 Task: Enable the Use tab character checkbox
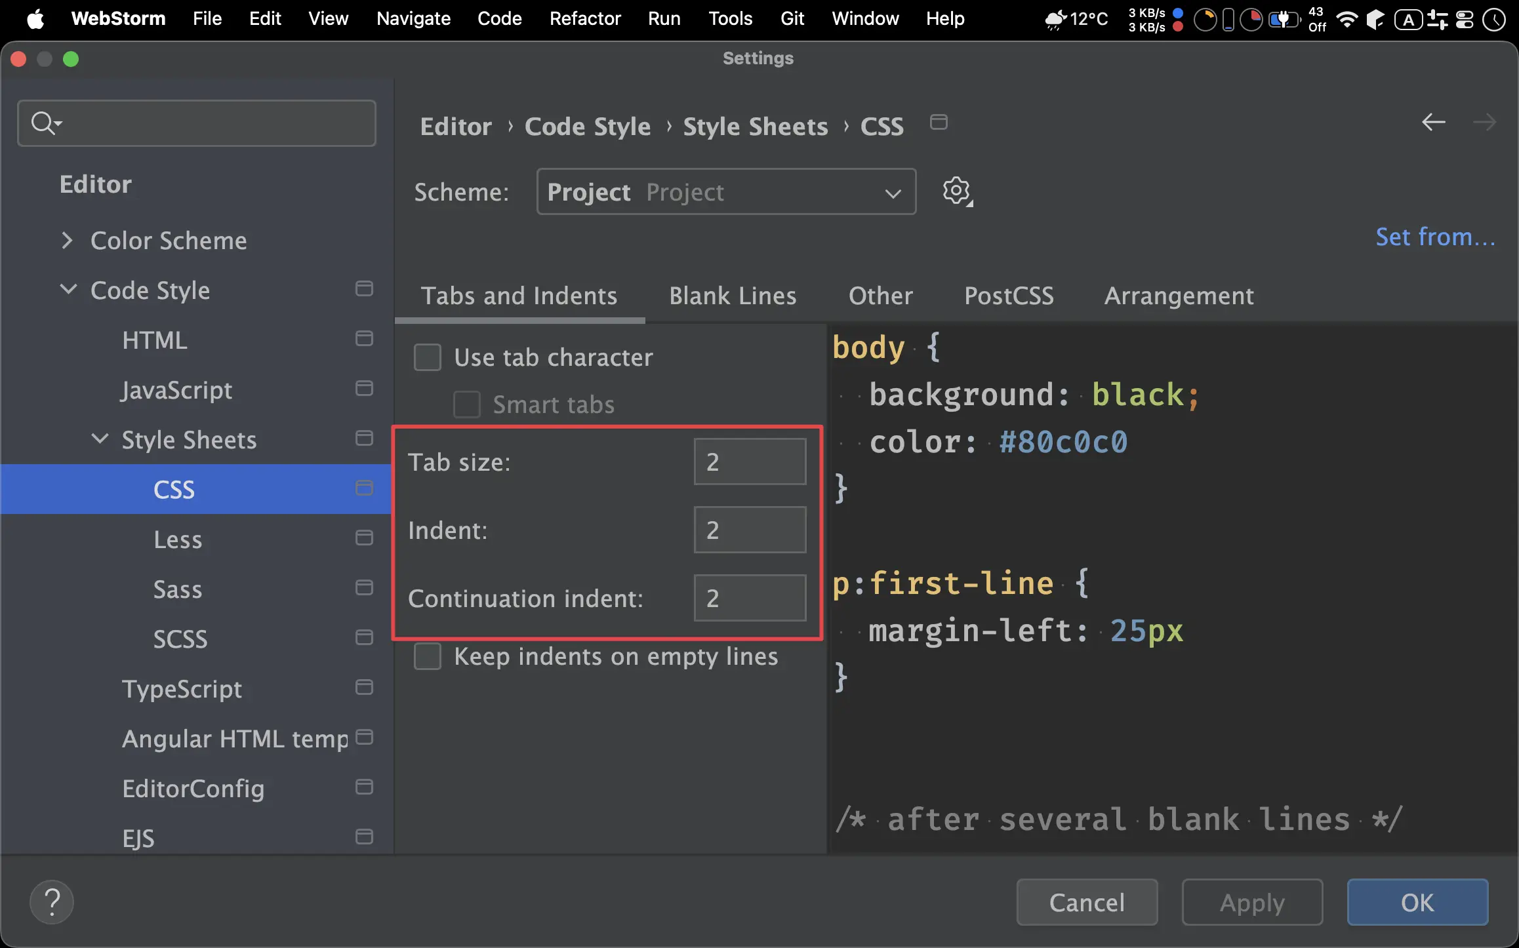[428, 358]
